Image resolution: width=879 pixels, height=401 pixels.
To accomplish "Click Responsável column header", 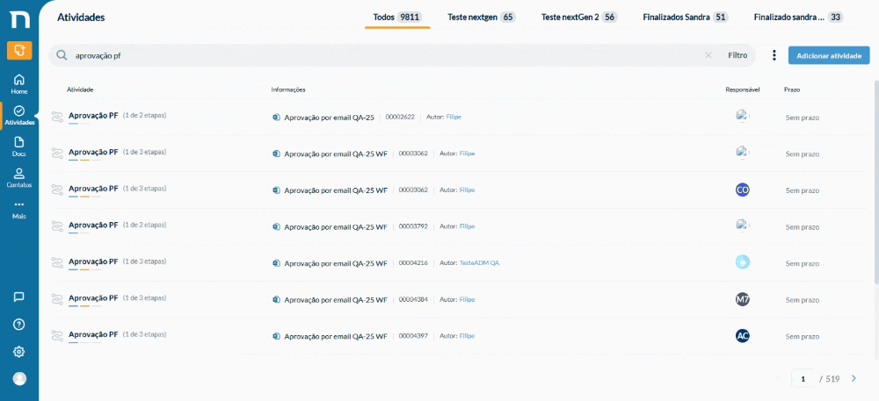I will [x=742, y=90].
